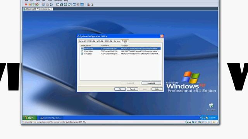The height and width of the screenshot is (139, 248).
Task: Click the System Configuration taskbar button
Action: tap(51, 118)
